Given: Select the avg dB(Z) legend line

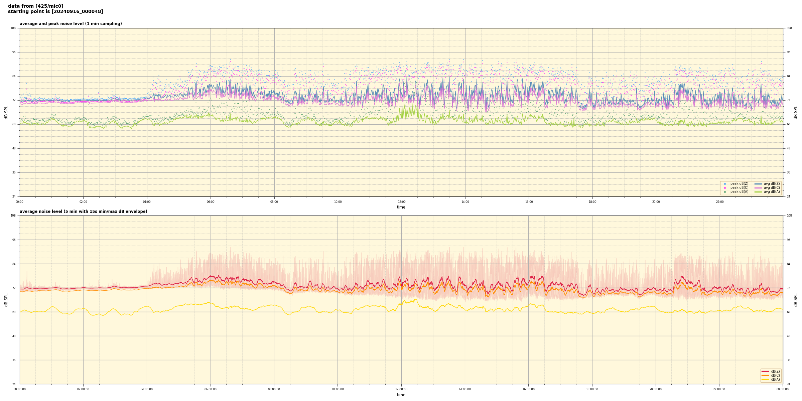Looking at the screenshot, I should (x=758, y=184).
